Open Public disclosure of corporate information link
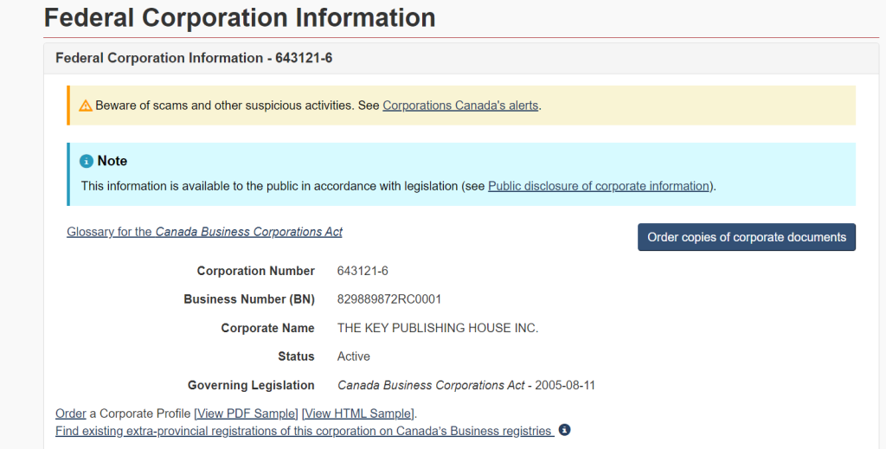The image size is (886, 449). tap(599, 186)
